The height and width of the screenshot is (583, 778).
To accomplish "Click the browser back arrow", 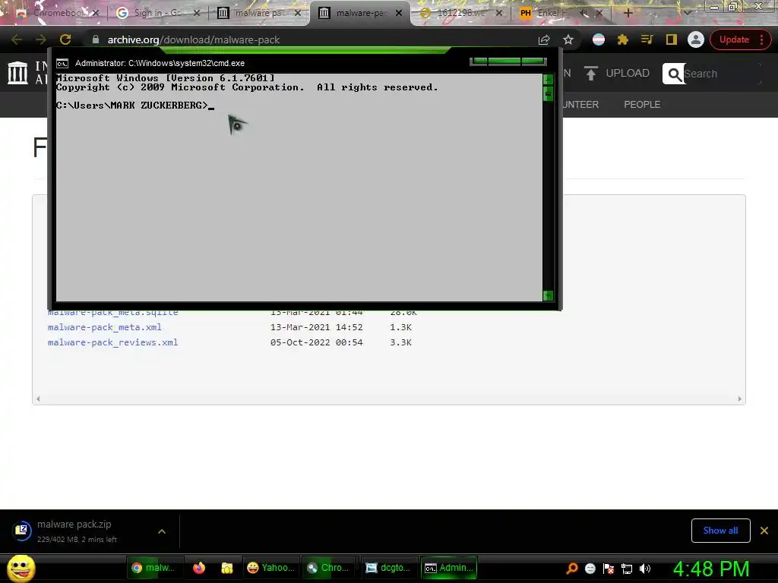I will tap(17, 39).
